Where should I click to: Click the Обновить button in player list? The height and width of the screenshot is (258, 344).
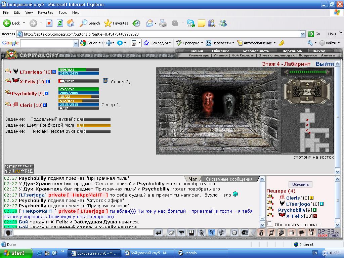point(300,184)
